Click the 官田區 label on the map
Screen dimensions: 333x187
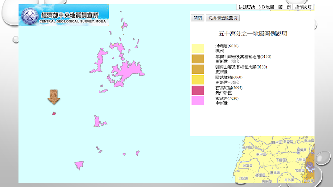(300, 170)
